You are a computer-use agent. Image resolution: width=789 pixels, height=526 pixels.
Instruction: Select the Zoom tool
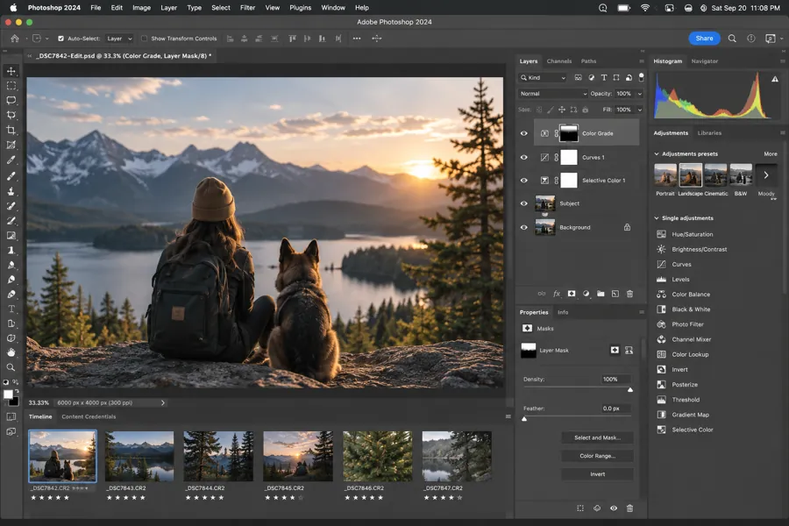pos(11,367)
